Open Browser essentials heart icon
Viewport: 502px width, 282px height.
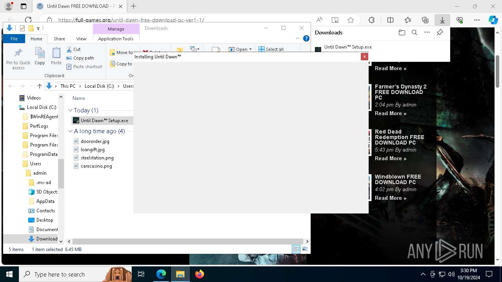point(460,20)
